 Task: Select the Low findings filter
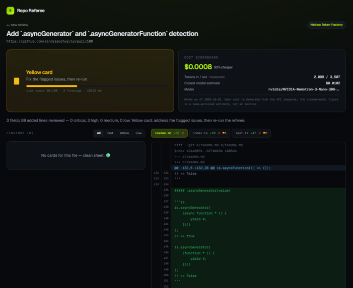pos(138,133)
